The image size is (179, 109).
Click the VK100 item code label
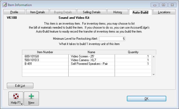pyautogui.click(x=12, y=18)
